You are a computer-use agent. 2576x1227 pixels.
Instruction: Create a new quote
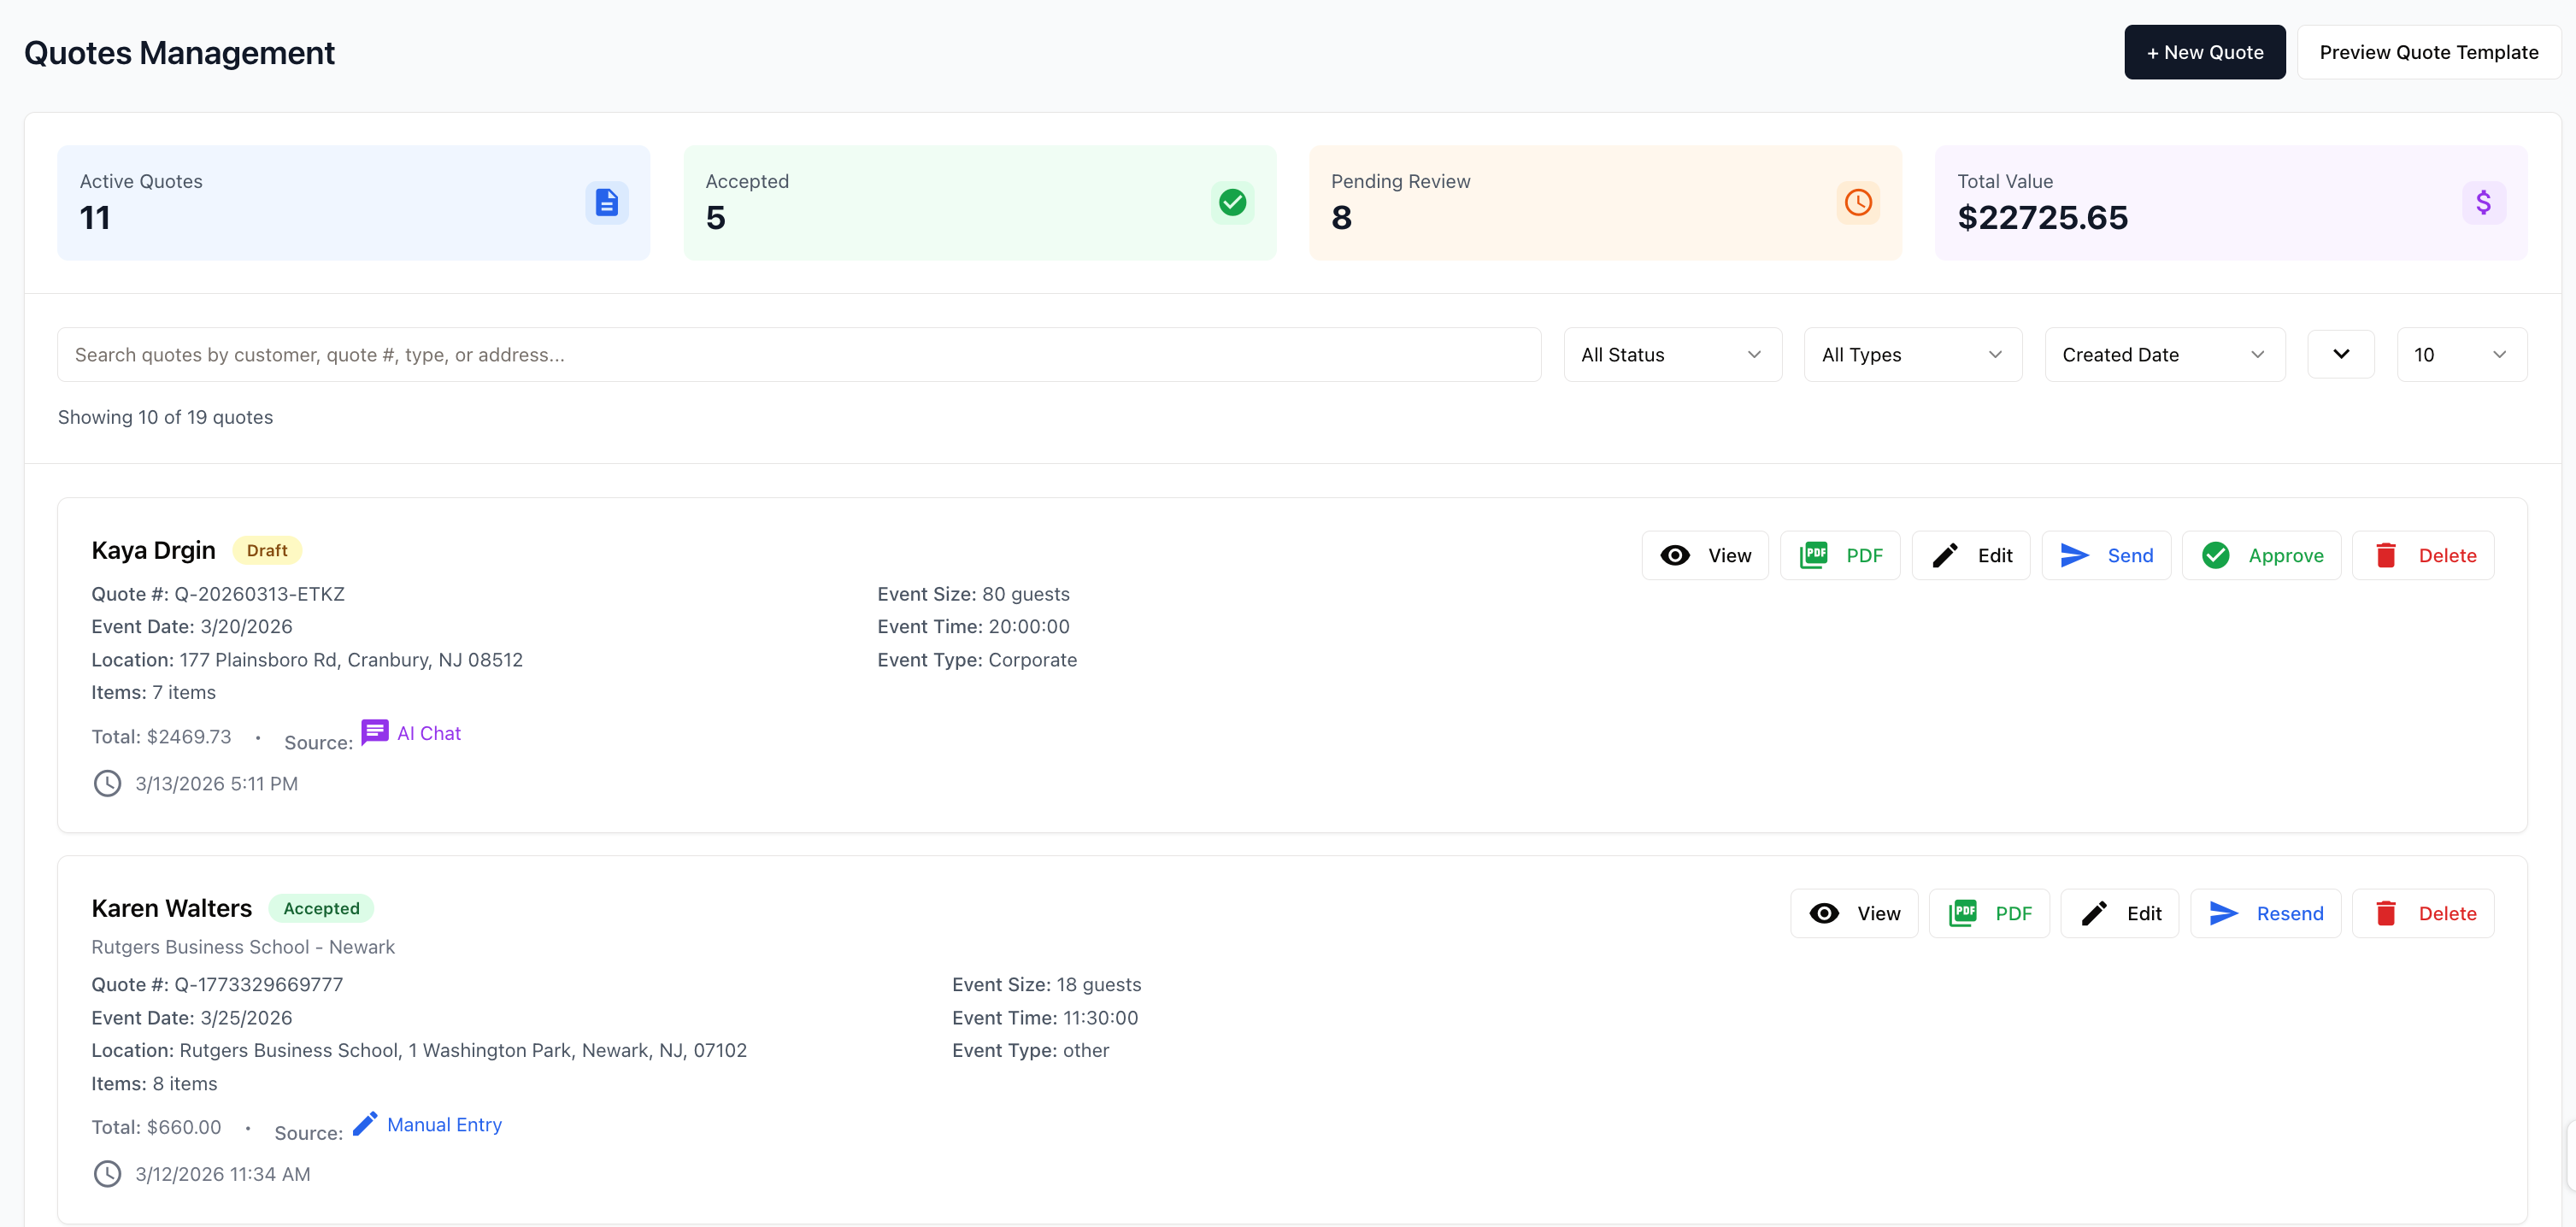click(2204, 53)
